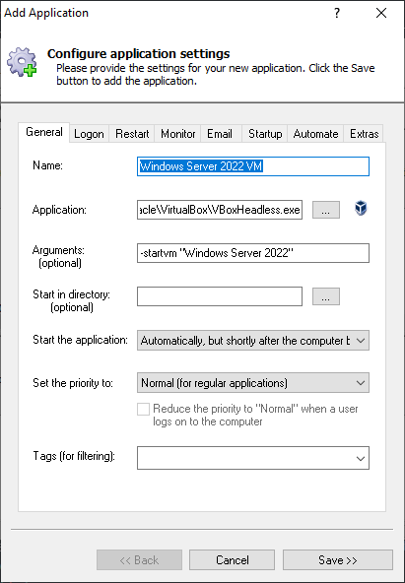Click into the Arguments text field
This screenshot has width=405, height=583.
click(x=253, y=253)
